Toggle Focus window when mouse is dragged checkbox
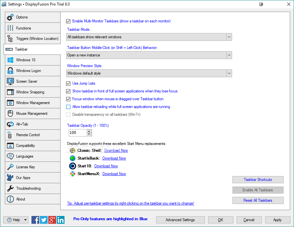The width and height of the screenshot is (294, 227). 68,99
